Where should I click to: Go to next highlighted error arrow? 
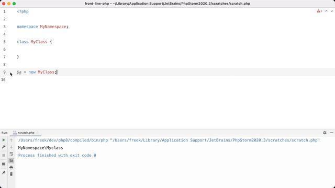click(x=331, y=11)
